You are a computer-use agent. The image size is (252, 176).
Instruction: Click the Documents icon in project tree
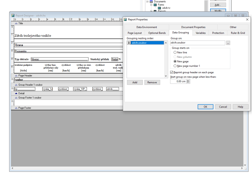tap(151, 2)
